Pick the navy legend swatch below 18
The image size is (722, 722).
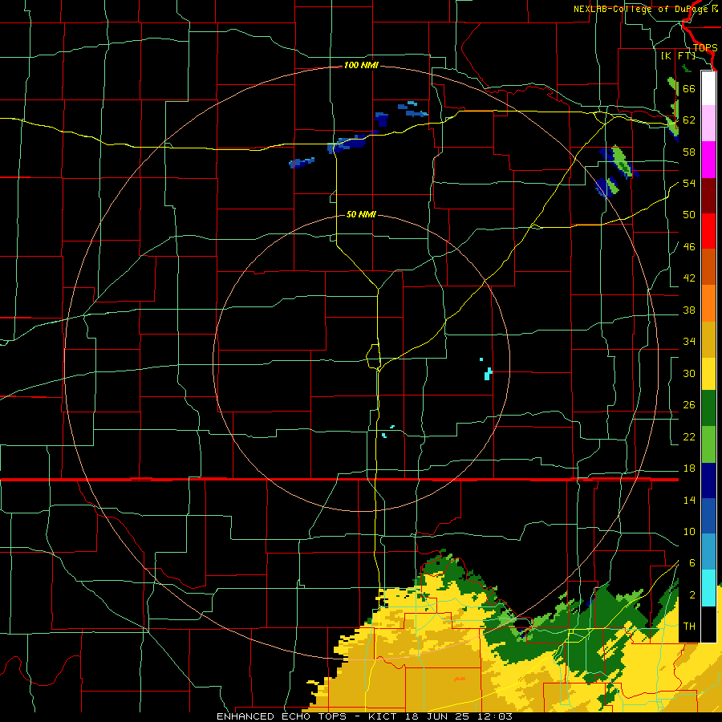click(x=708, y=481)
